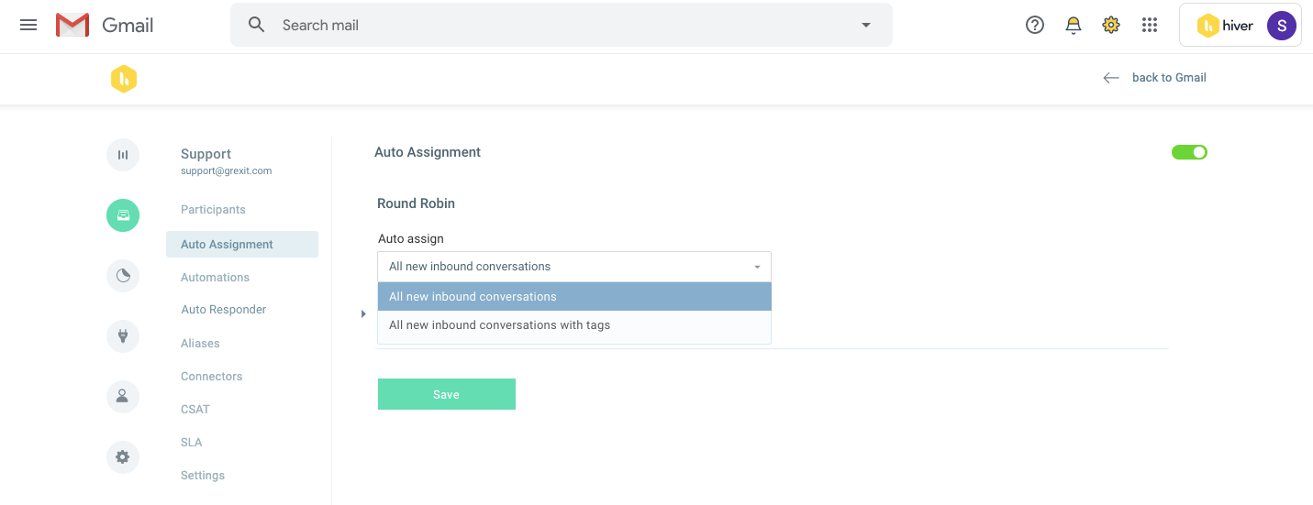Go to the Automations menu item
The width and height of the screenshot is (1313, 505).
click(x=215, y=277)
